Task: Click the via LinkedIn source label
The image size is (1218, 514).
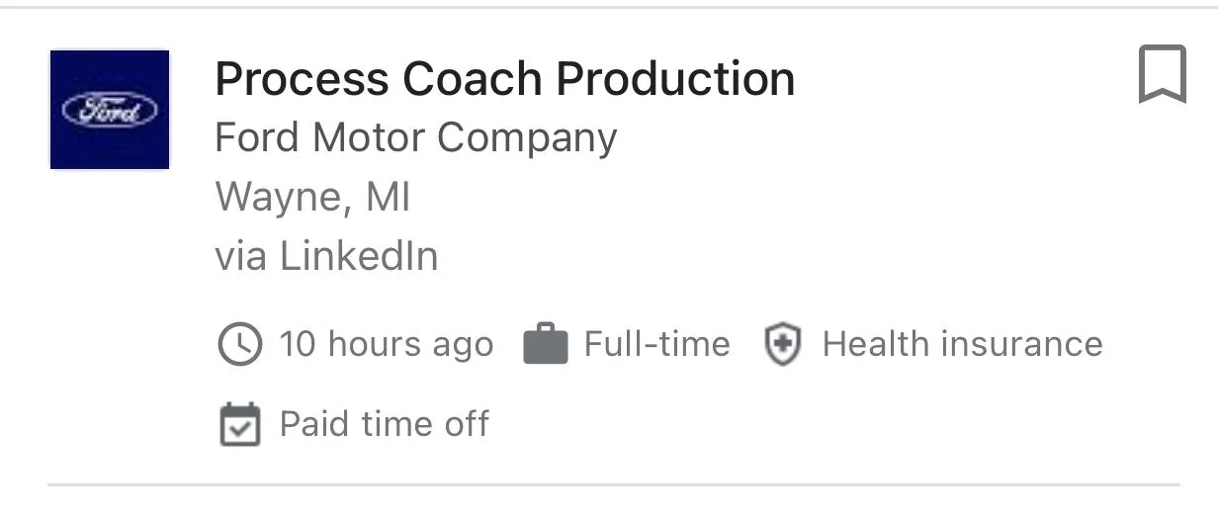Action: point(326,256)
